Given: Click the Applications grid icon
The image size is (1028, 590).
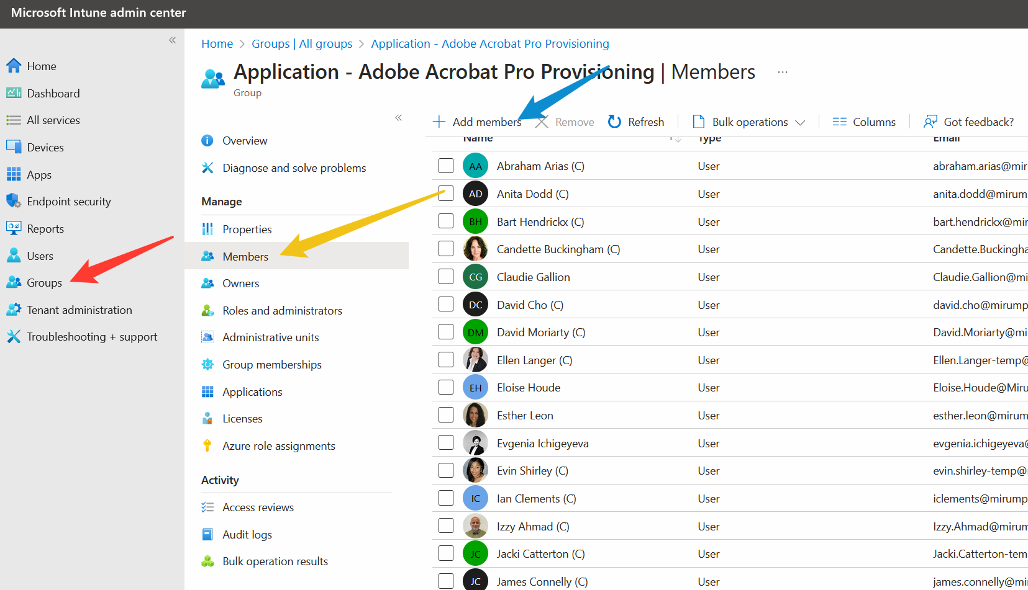Looking at the screenshot, I should pos(207,391).
